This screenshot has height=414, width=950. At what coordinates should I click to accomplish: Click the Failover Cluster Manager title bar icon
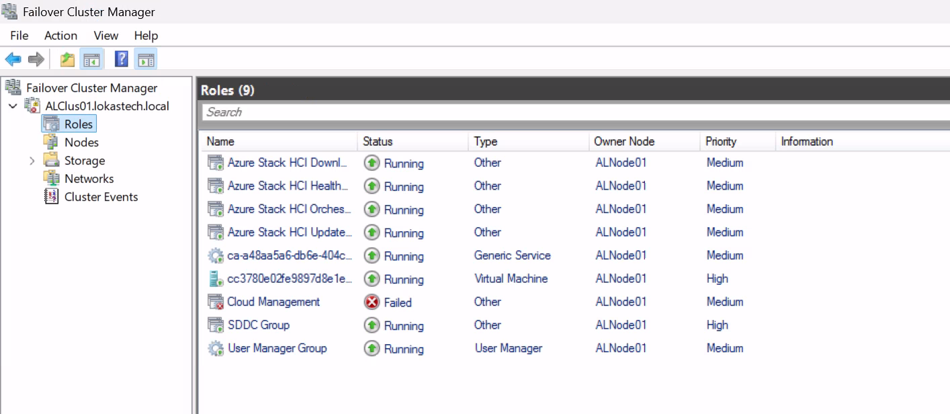(x=9, y=11)
